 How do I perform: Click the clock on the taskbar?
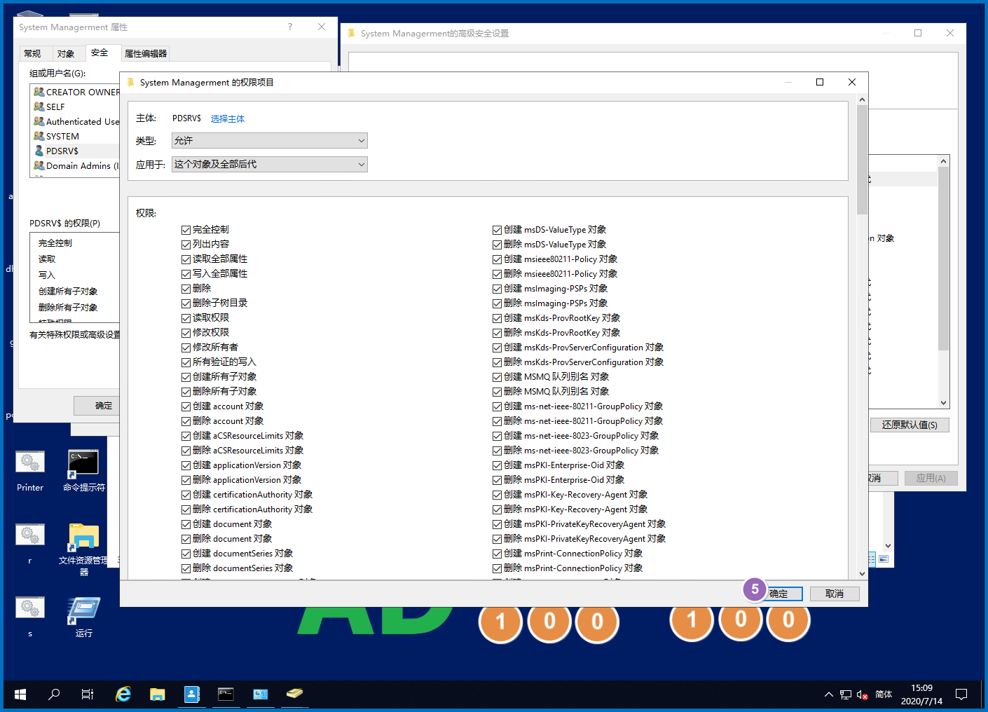(x=921, y=694)
